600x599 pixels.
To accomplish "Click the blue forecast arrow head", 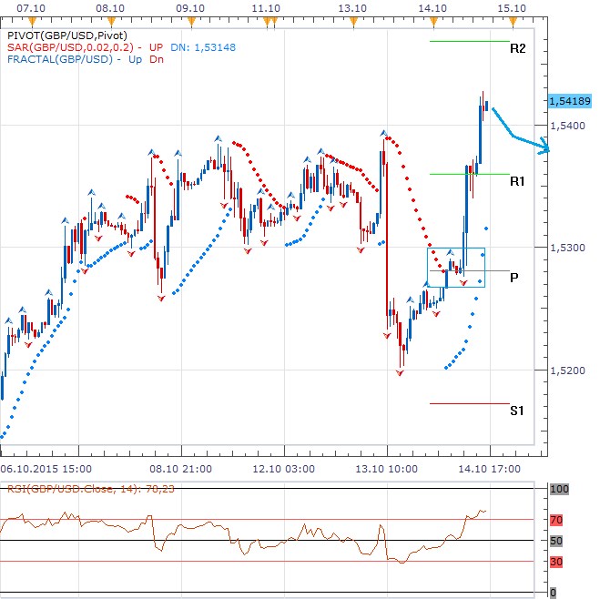I will pos(544,147).
